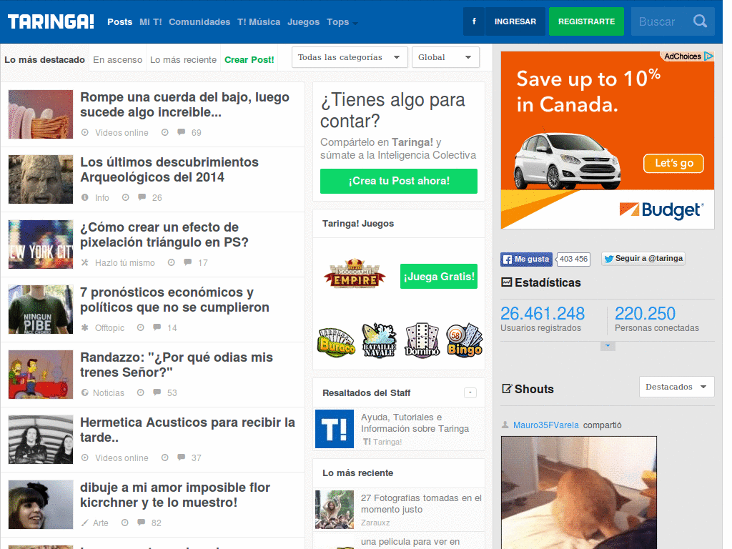This screenshot has height=549, width=732.
Task: Click the Shouts edit icon
Action: tap(507, 388)
